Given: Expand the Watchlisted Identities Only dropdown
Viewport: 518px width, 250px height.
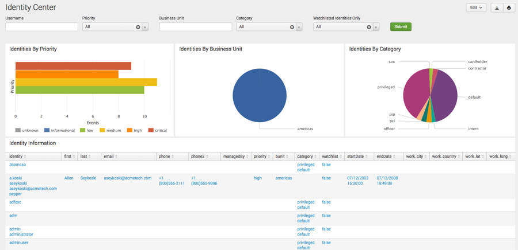Looking at the screenshot, I should 376,27.
